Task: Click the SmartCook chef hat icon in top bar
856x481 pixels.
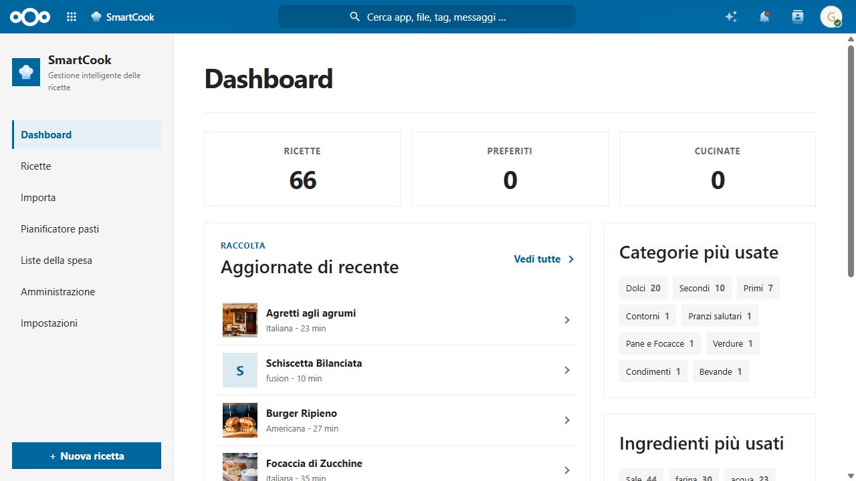Action: (x=96, y=17)
